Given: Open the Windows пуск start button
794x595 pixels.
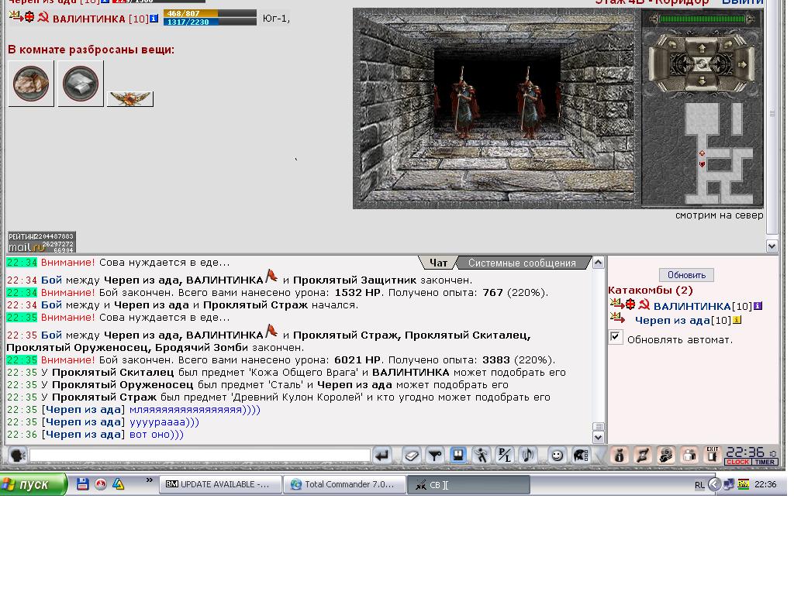Looking at the screenshot, I should click(33, 484).
